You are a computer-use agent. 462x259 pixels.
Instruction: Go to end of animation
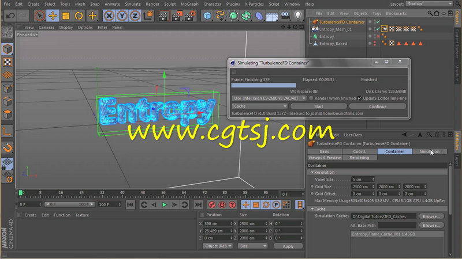pyautogui.click(x=198, y=205)
